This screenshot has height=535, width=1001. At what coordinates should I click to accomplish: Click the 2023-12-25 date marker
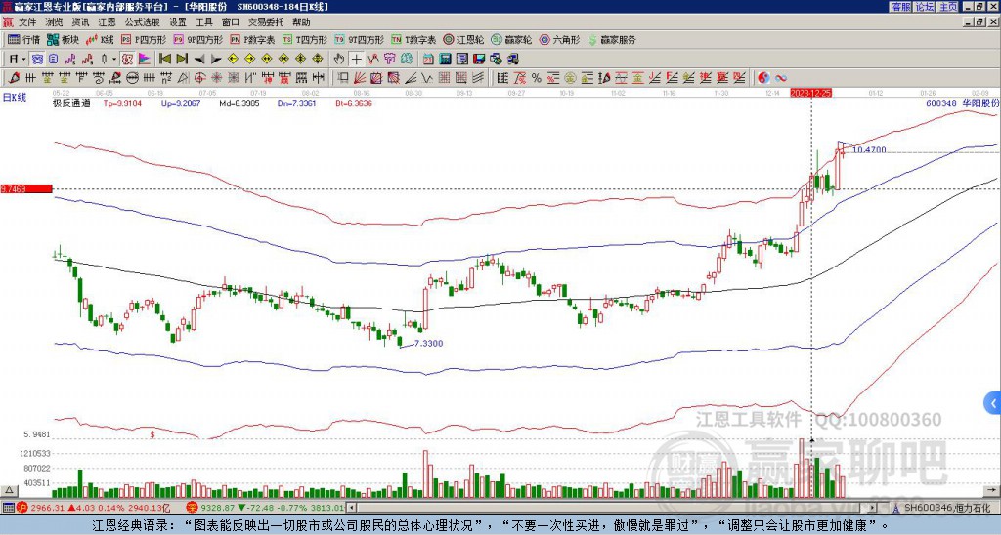pyautogui.click(x=811, y=93)
